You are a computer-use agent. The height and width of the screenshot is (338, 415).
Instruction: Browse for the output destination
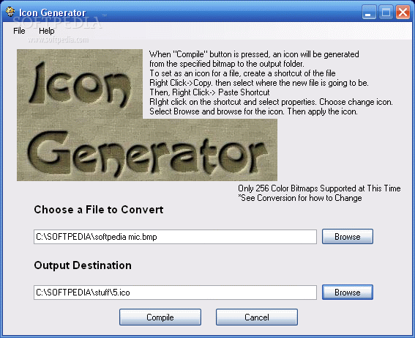click(348, 292)
